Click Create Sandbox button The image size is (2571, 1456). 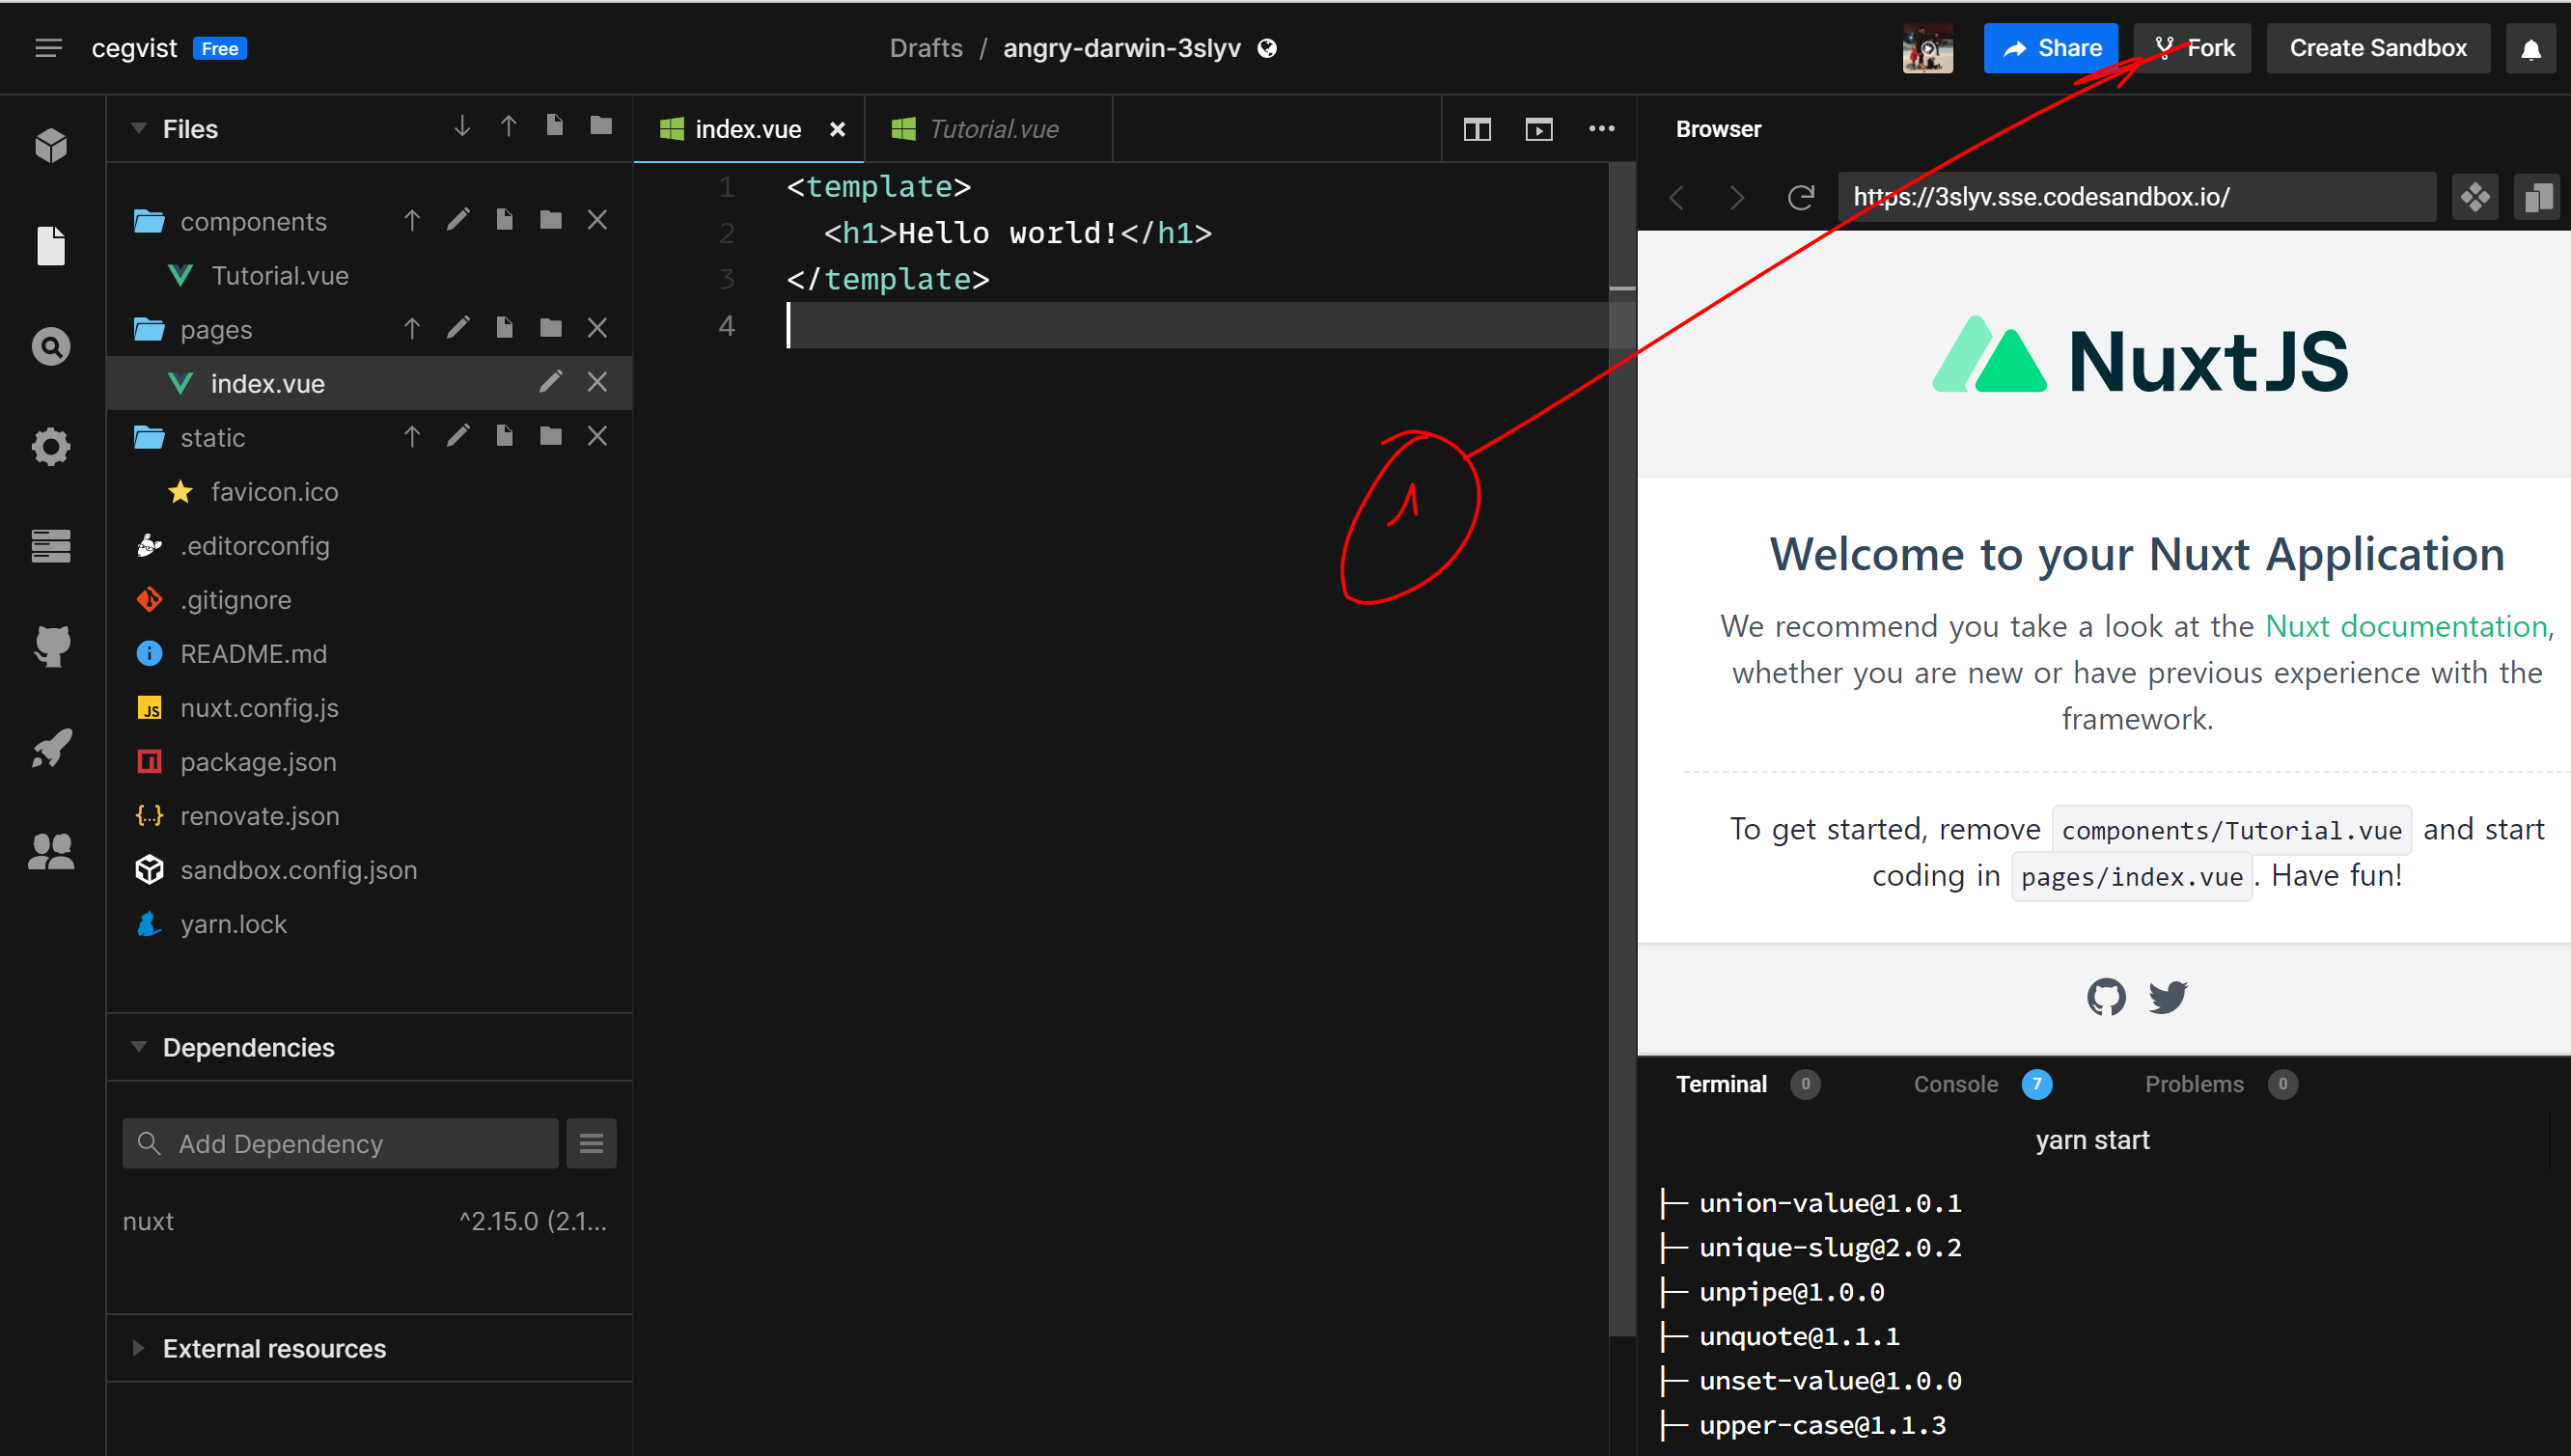(x=2378, y=48)
